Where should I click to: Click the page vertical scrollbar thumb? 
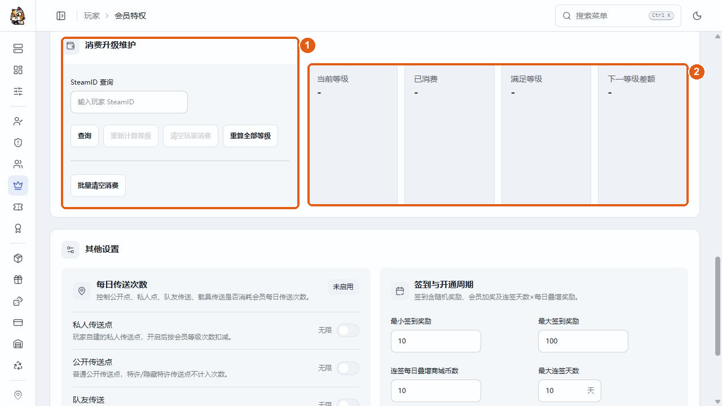[x=718, y=306]
